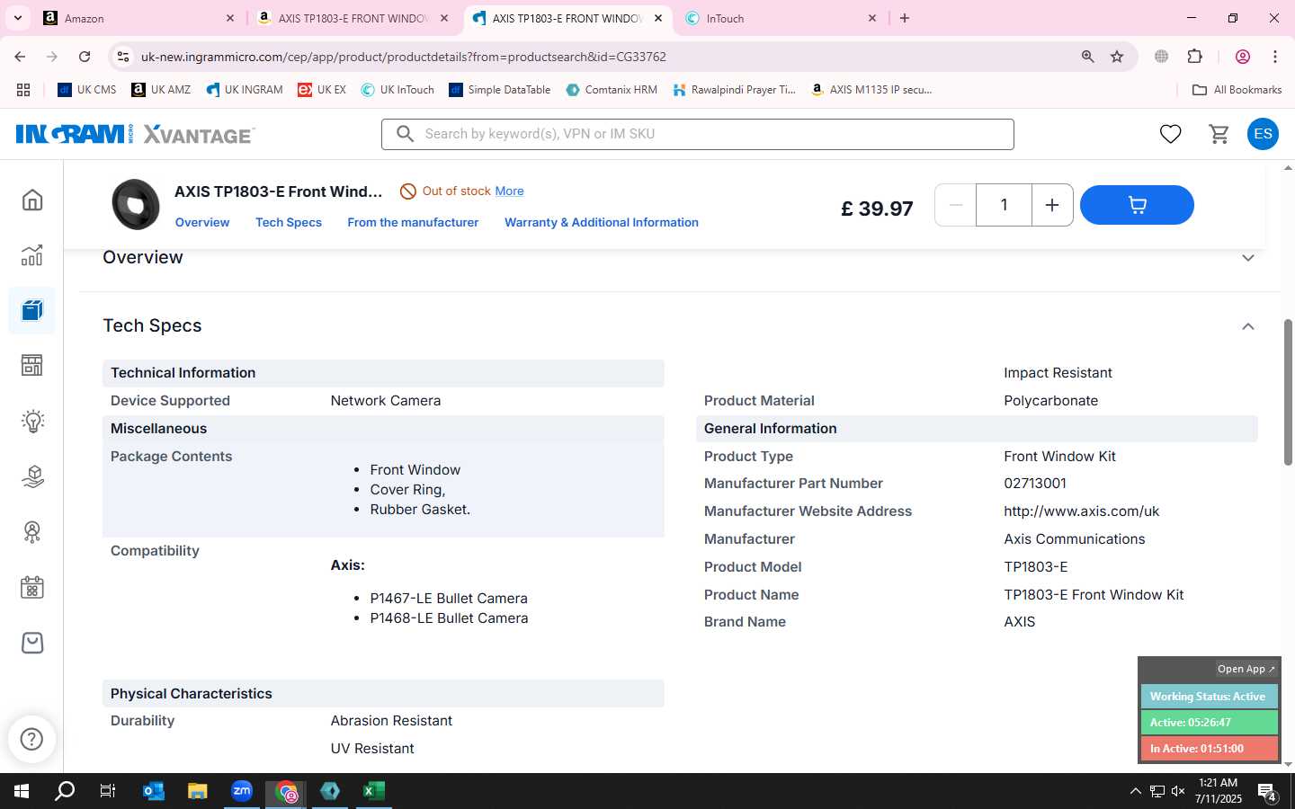Open the browser apps grid icon
Screen dimensions: 1295x809
[x=23, y=90]
